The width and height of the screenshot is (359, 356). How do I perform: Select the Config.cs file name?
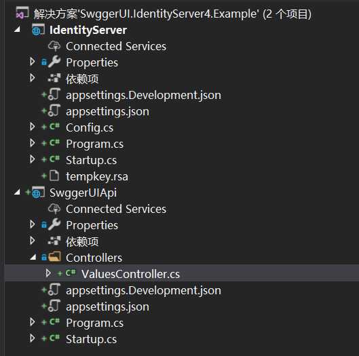(x=90, y=127)
